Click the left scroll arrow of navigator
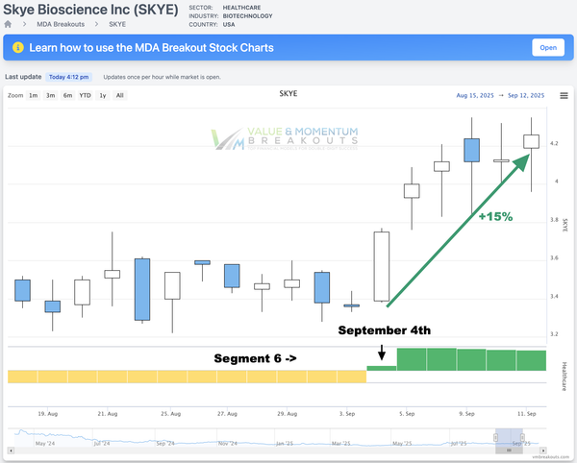 13,450
